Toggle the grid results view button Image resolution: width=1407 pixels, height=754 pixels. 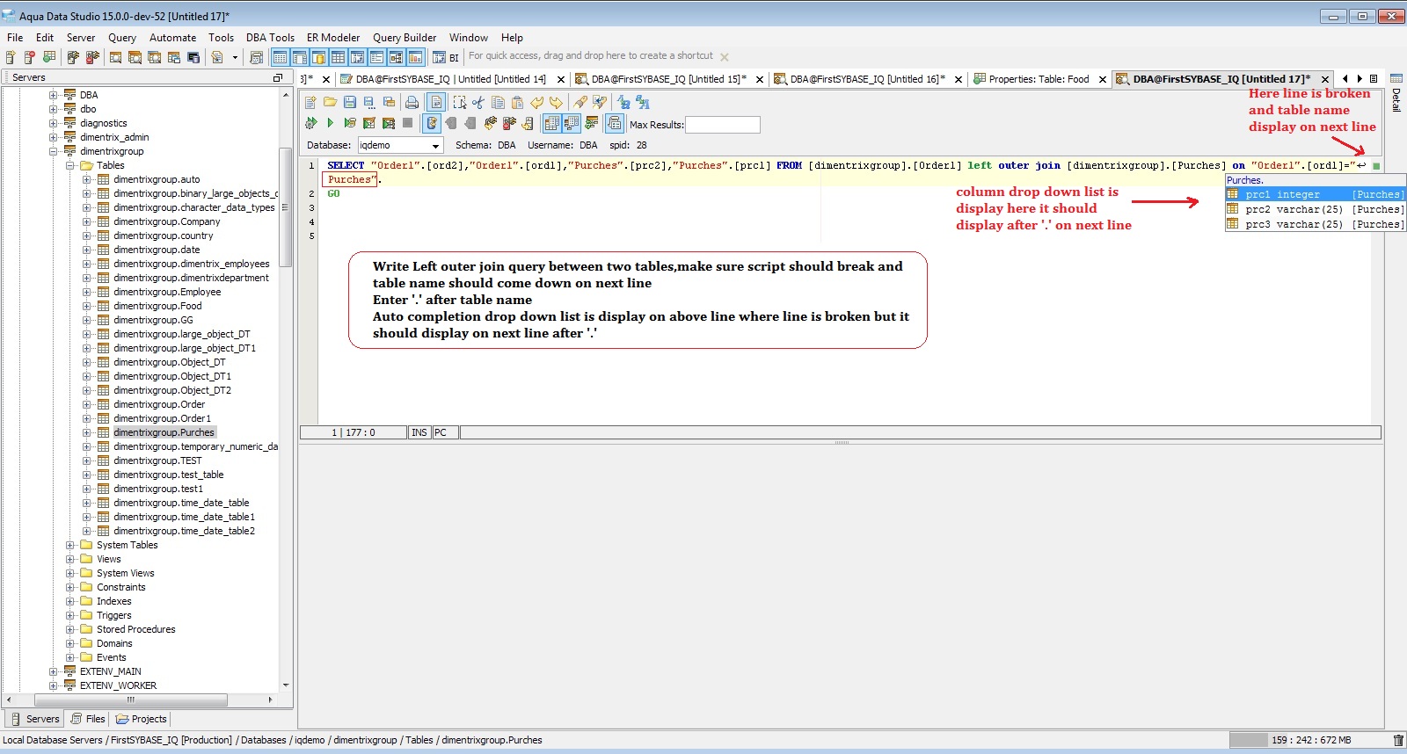tap(551, 123)
